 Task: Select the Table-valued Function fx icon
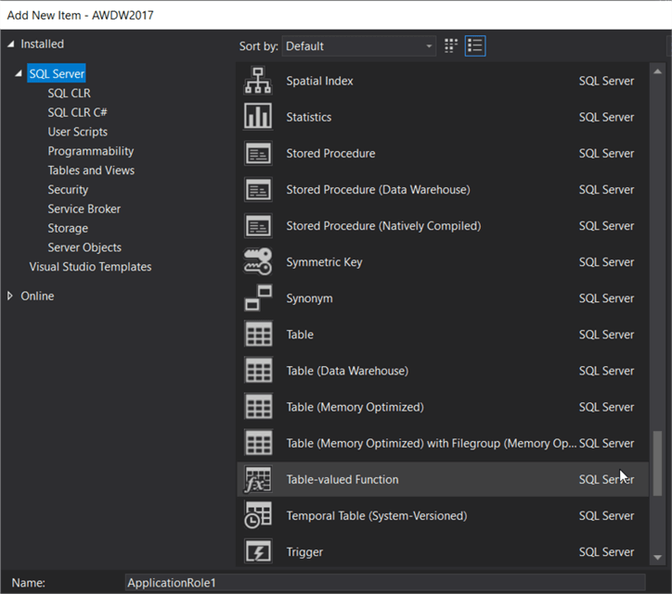[x=258, y=479]
